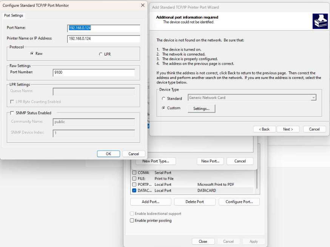Open custom device Settings button

point(201,108)
